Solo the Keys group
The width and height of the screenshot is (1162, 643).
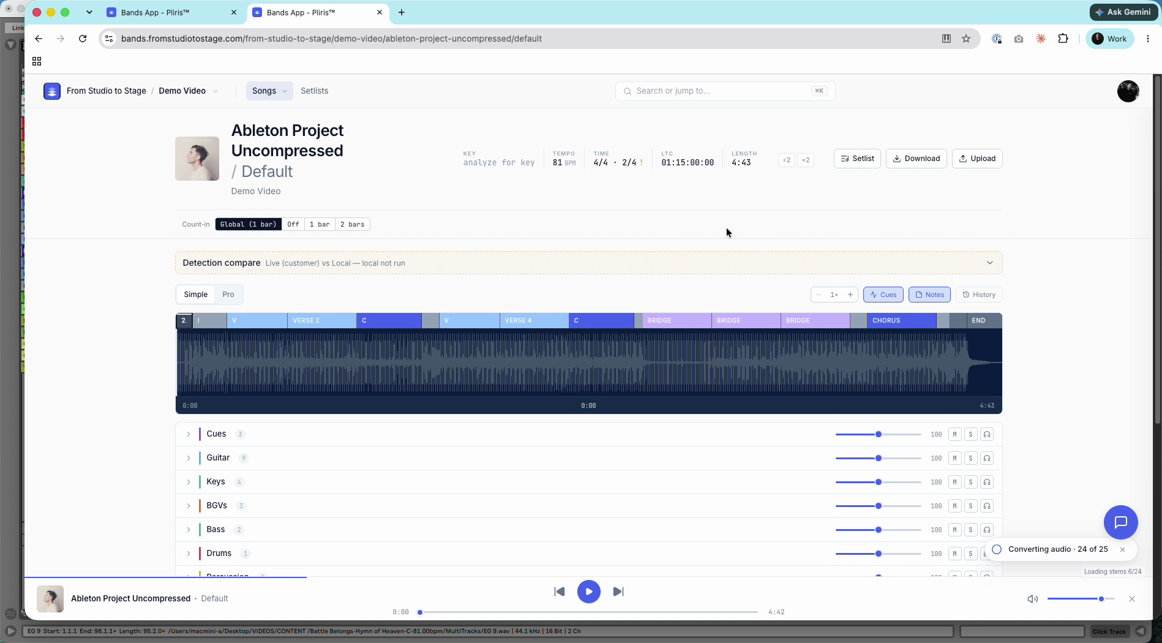pyautogui.click(x=970, y=482)
